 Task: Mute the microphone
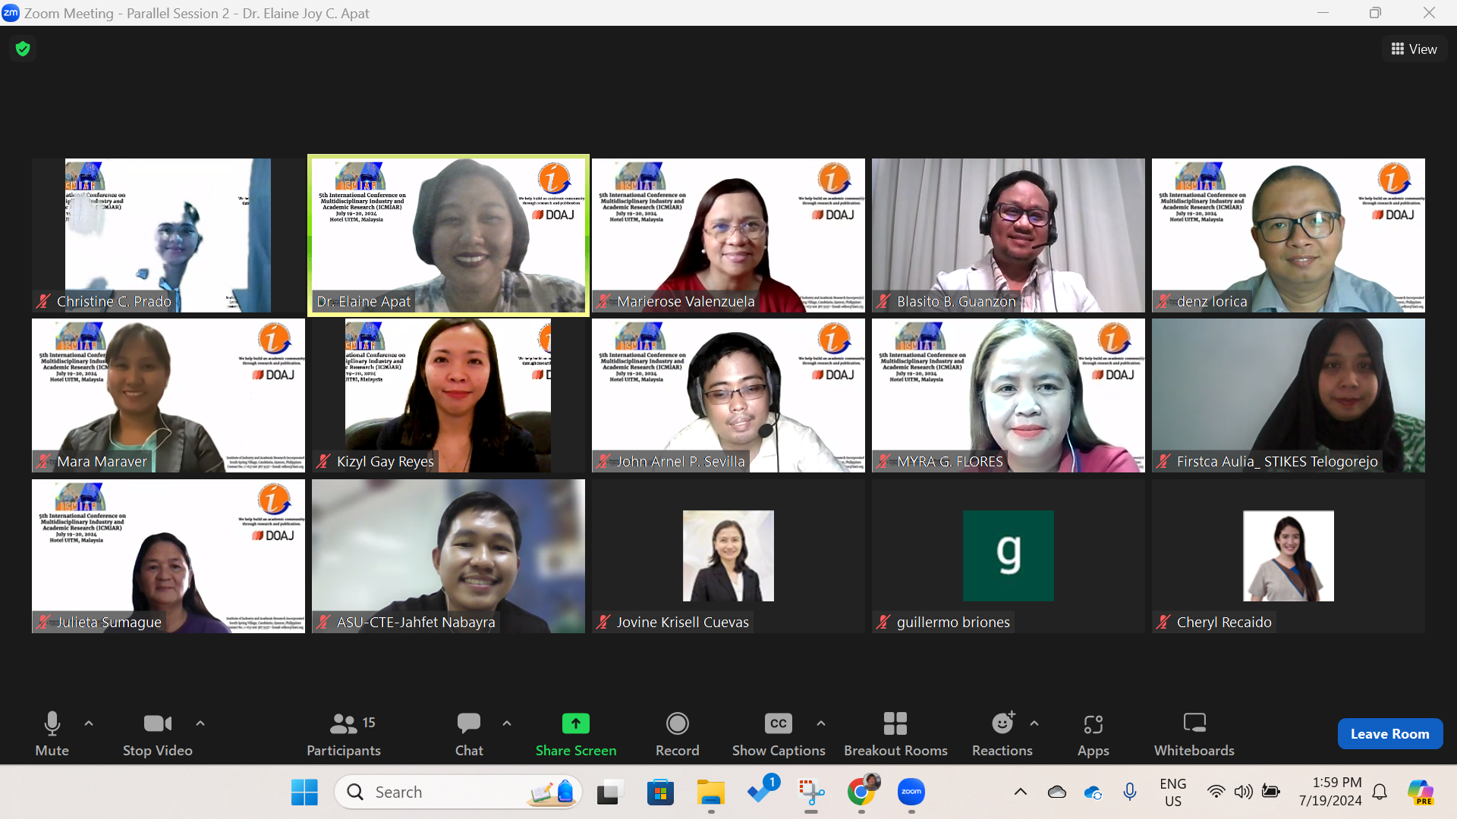coord(52,723)
